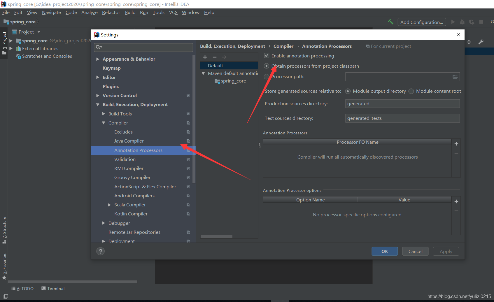Click the add profile plus icon above Default

point(205,57)
